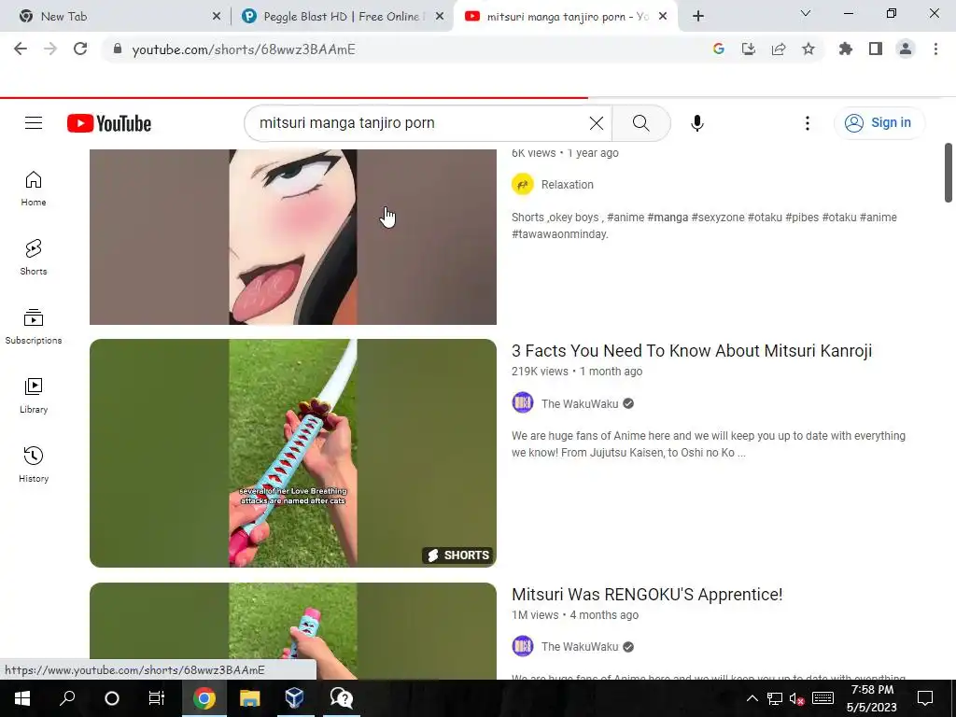This screenshot has width=956, height=717.
Task: Open Library in the sidebar
Action: click(34, 395)
